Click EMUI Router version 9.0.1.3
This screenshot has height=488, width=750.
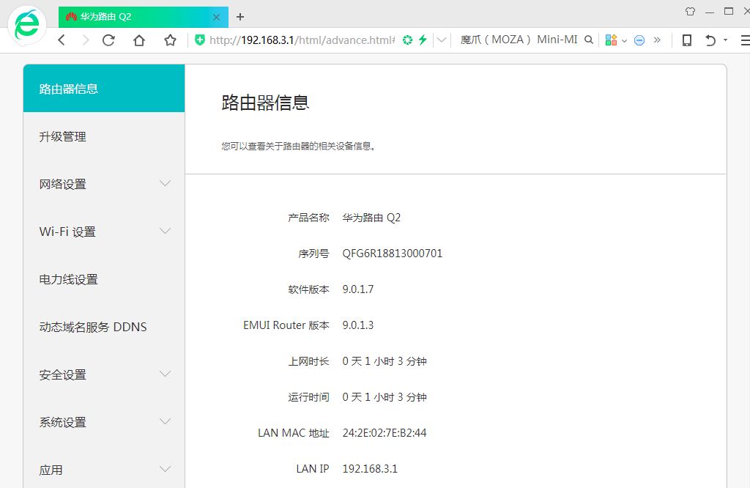point(357,325)
